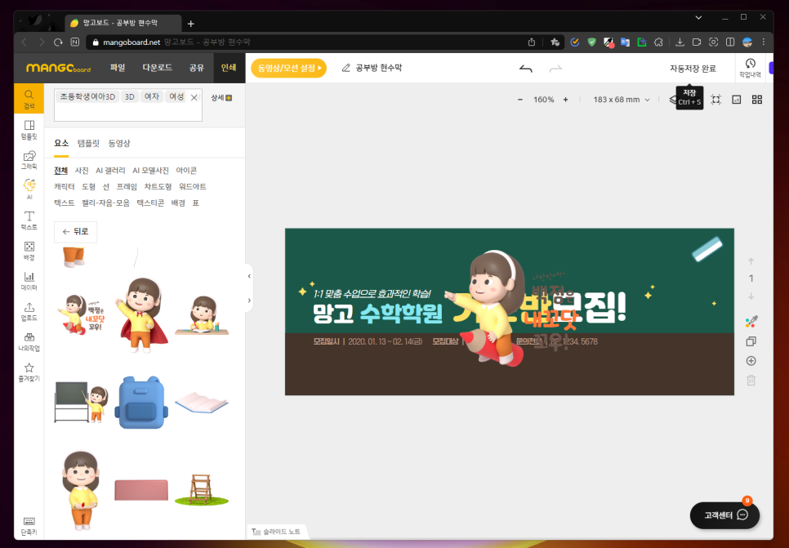Open the AI tools sidebar panel
Image resolution: width=789 pixels, height=548 pixels.
[x=29, y=189]
